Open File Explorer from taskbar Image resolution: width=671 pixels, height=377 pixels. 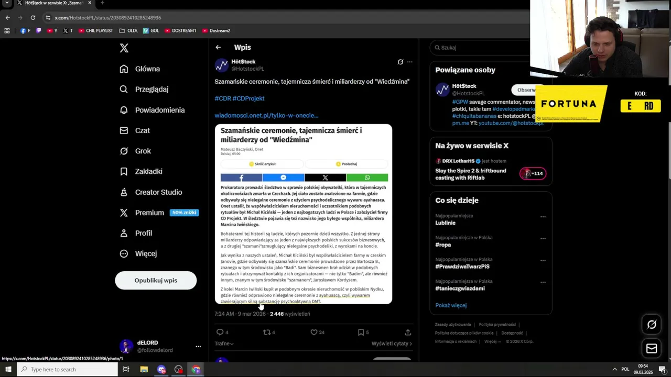pos(144,369)
